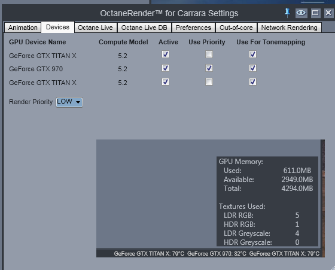Screen dimensions: 335x270
Task: Select the Devices tab
Action: tap(57, 27)
